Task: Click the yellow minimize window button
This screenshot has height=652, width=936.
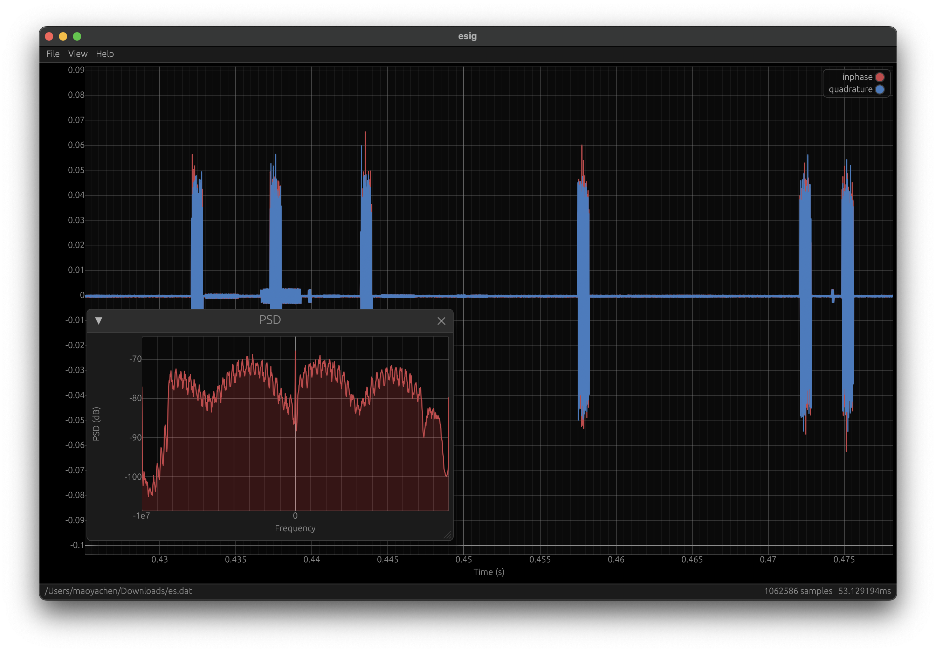Action: coord(63,37)
